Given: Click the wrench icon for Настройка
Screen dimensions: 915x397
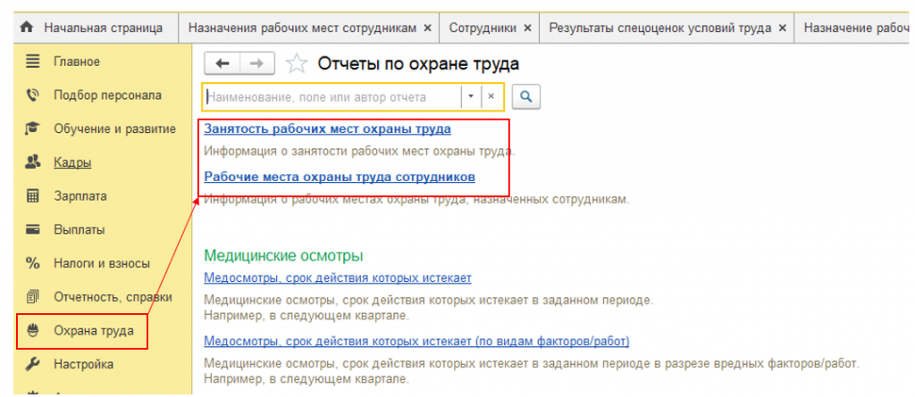Looking at the screenshot, I should [x=33, y=364].
